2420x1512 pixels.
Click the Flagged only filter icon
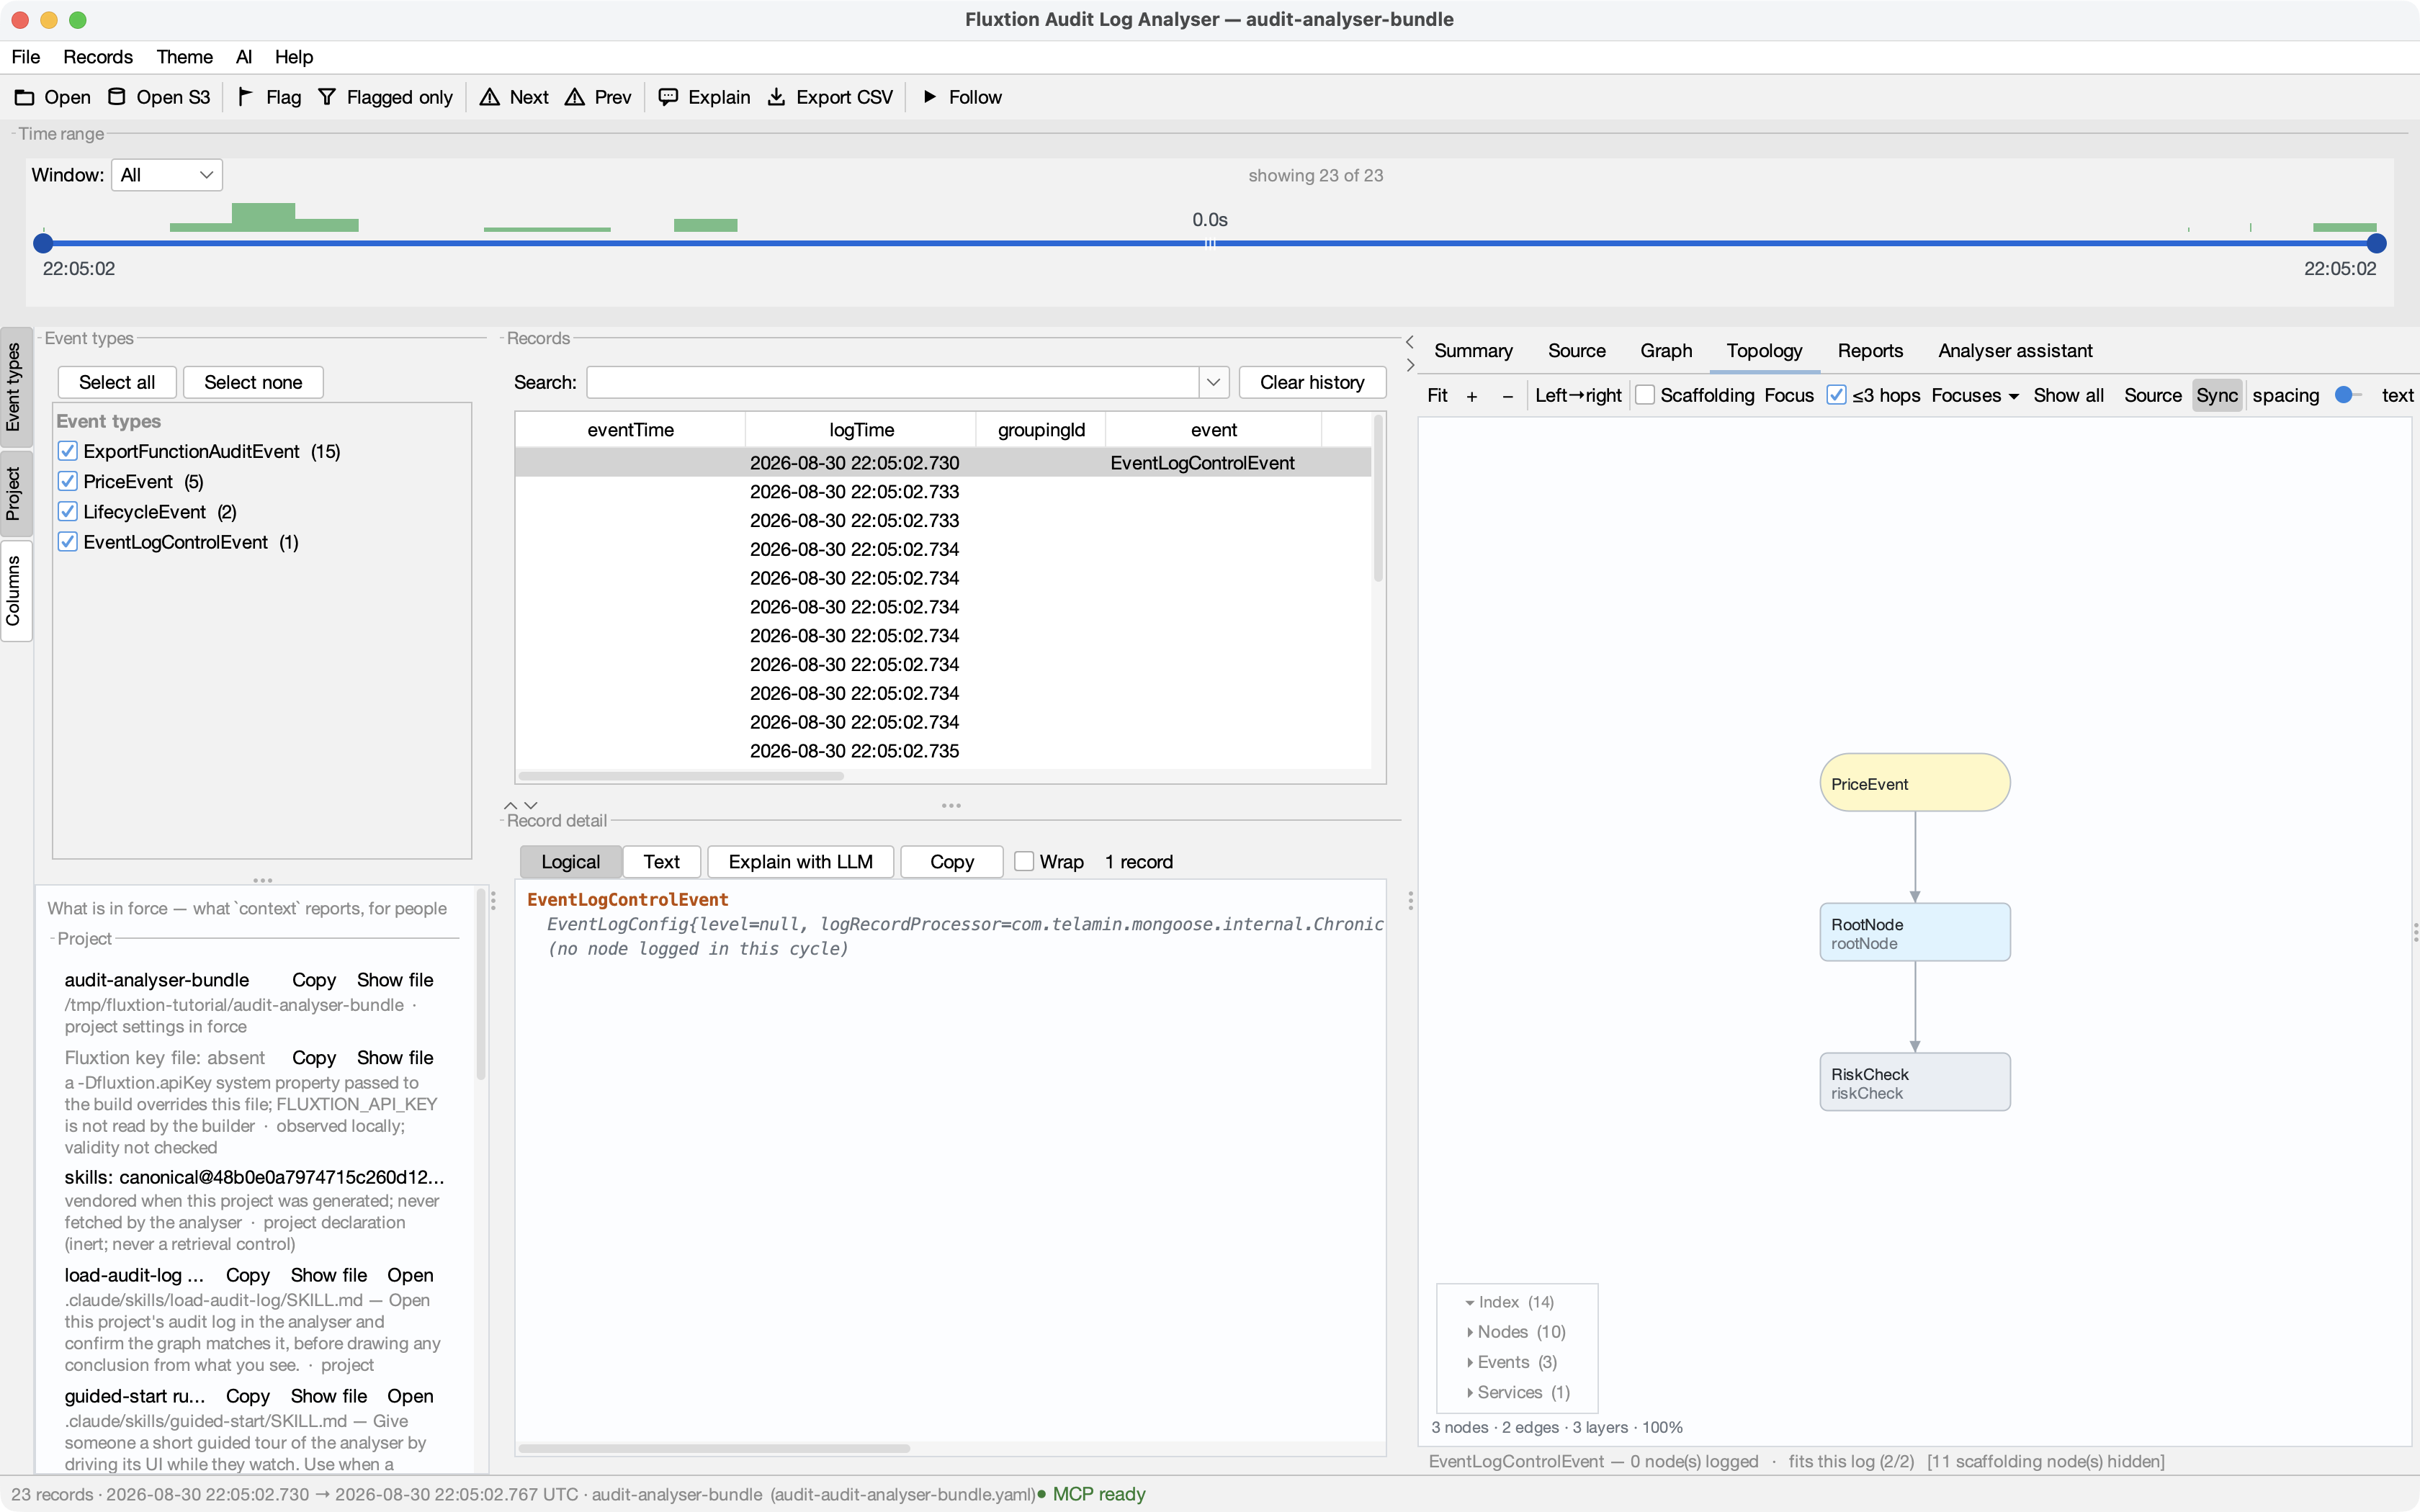[327, 97]
